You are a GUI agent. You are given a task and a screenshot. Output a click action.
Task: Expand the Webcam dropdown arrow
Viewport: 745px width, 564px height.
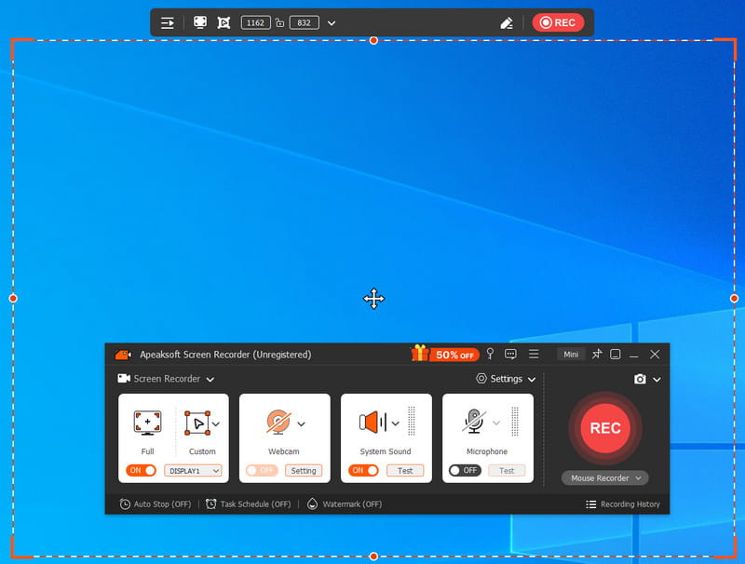(301, 424)
